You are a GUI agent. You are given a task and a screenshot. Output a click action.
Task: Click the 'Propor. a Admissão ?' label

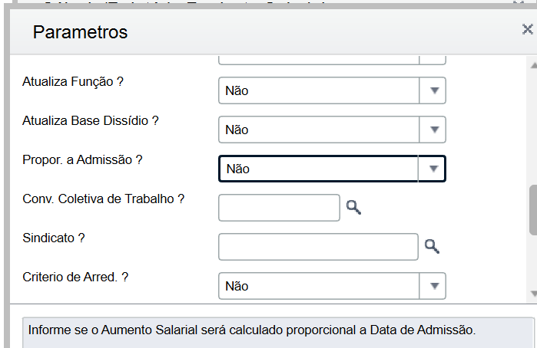(x=83, y=159)
